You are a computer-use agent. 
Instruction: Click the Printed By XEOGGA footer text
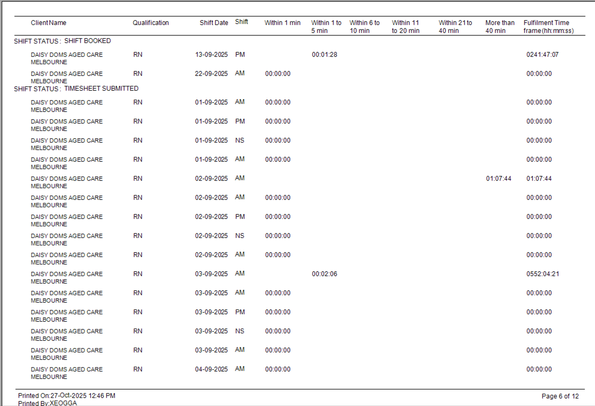coord(47,403)
